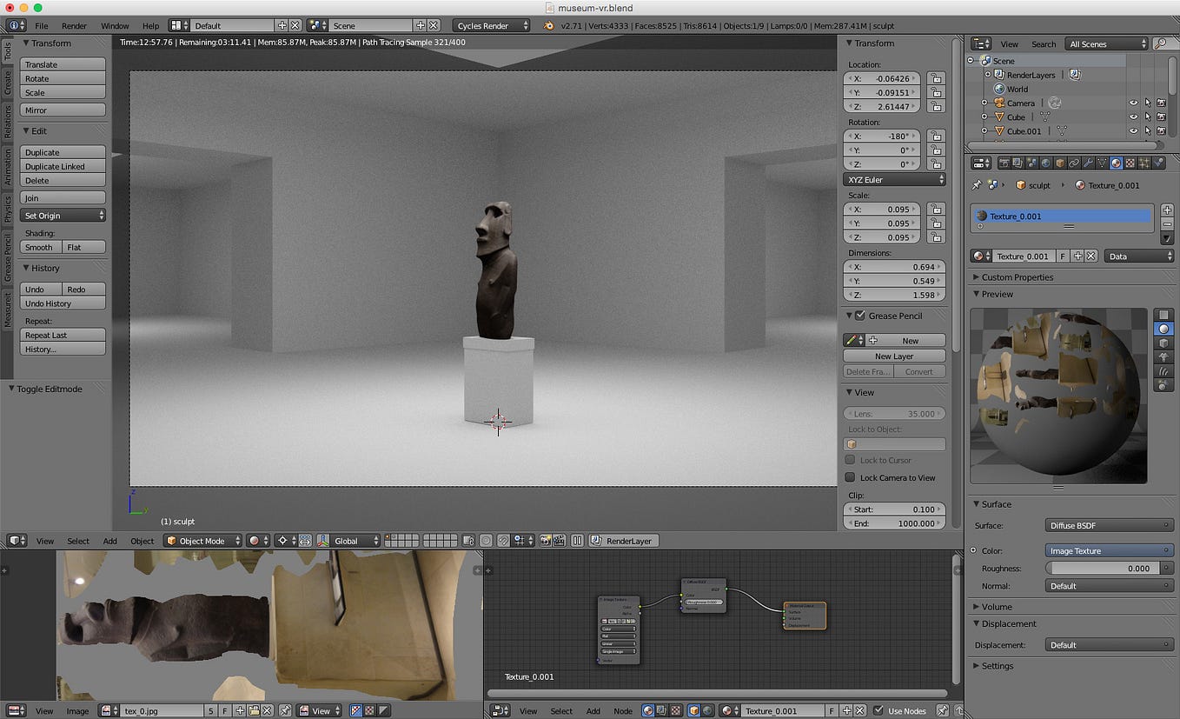The height and width of the screenshot is (719, 1180).
Task: Enable Lock to Cursor checkbox
Action: [850, 460]
